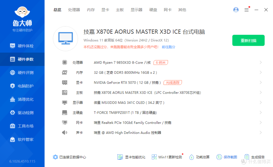Click the 内存 RAM module icon
This screenshot has height=167, width=273.
(65, 73)
